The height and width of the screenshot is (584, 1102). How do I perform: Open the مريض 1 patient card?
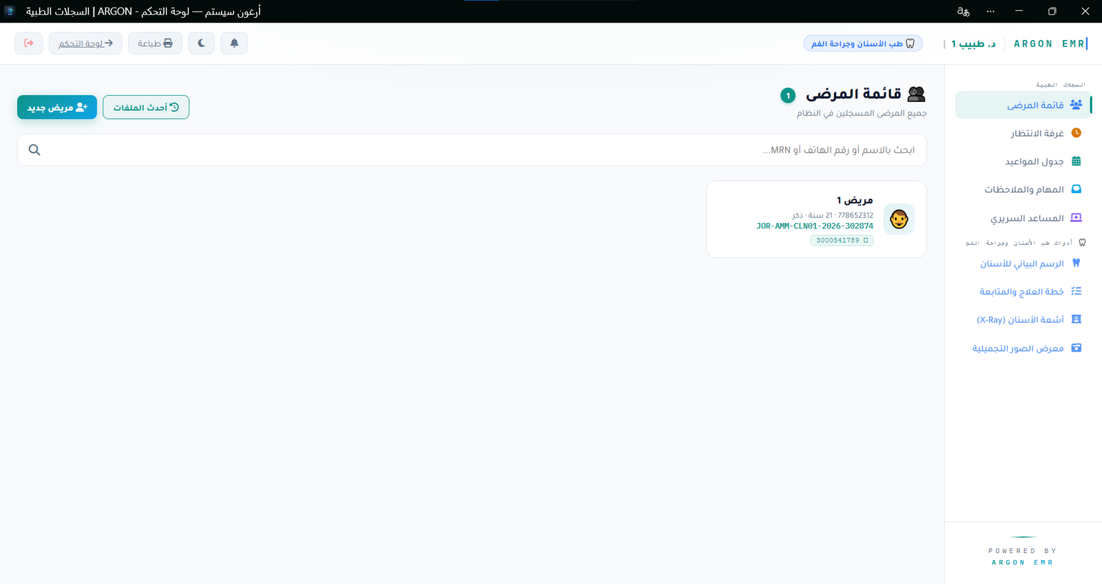click(816, 219)
